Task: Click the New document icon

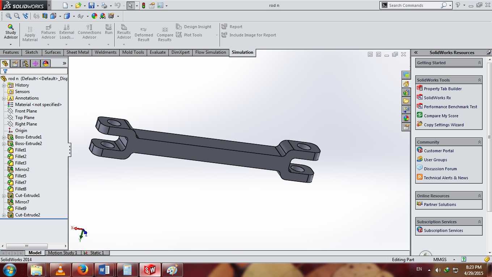Action: pyautogui.click(x=65, y=5)
